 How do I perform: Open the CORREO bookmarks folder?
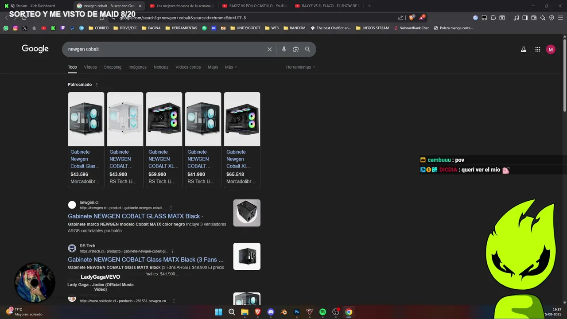coord(98,28)
